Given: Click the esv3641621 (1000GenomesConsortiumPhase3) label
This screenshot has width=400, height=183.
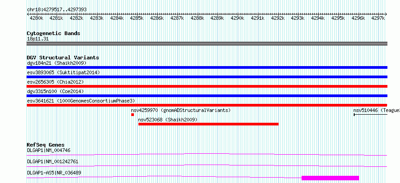Looking at the screenshot, I should pos(81,101).
